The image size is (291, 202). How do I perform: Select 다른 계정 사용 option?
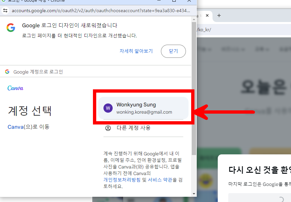tap(143, 128)
